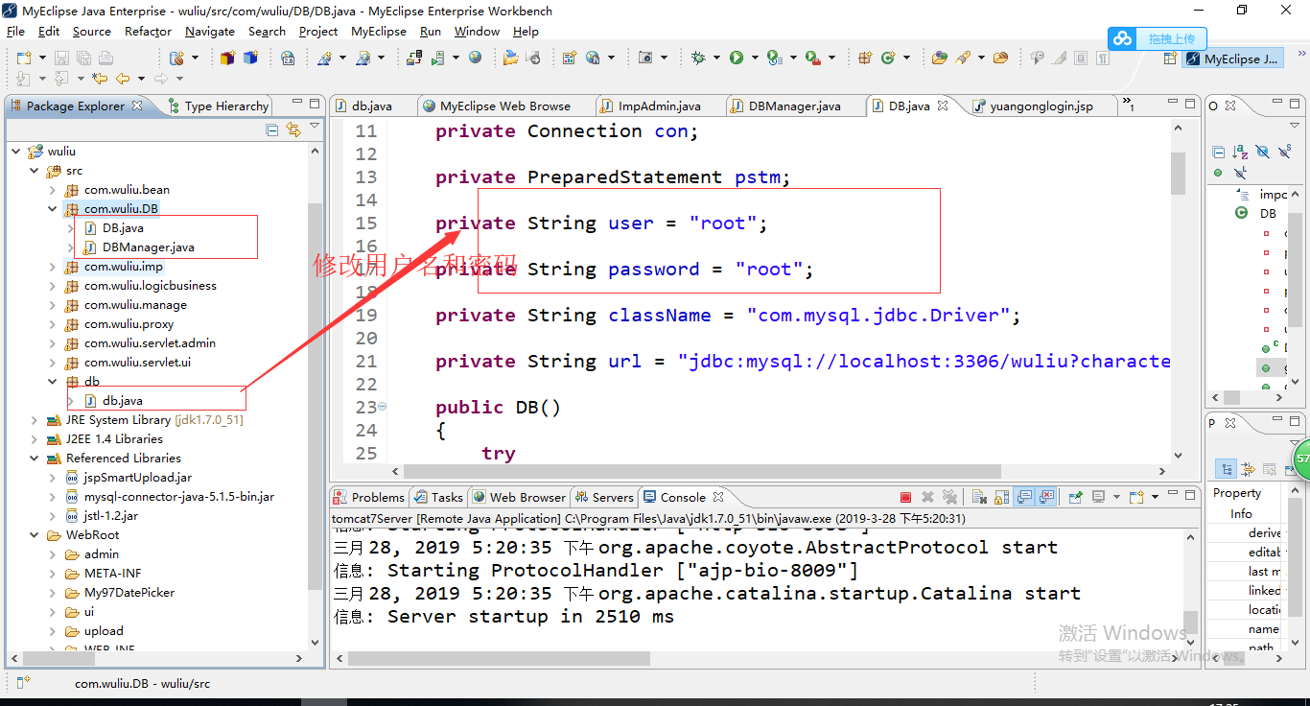Click the camera capture toolbar icon
Image resolution: width=1310 pixels, height=706 pixels.
pyautogui.click(x=645, y=58)
